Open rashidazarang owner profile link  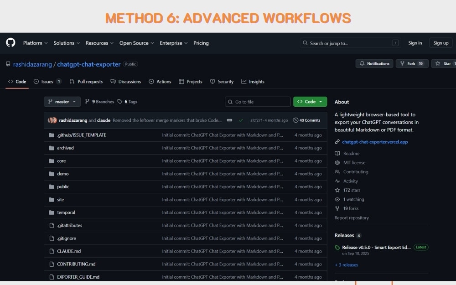click(32, 64)
